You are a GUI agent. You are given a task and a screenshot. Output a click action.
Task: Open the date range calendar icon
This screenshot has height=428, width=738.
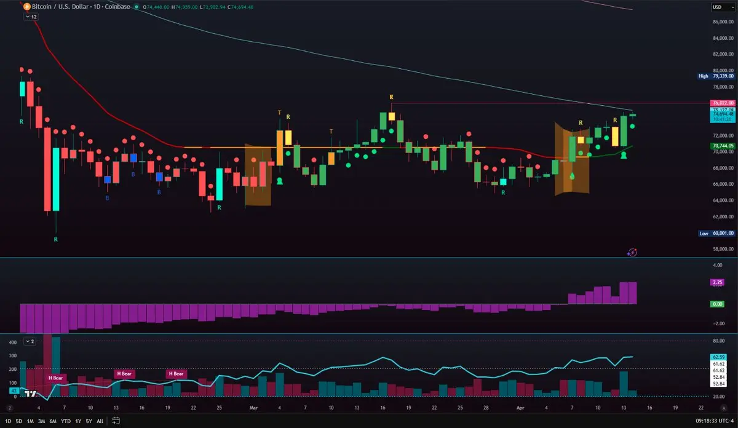[115, 421]
